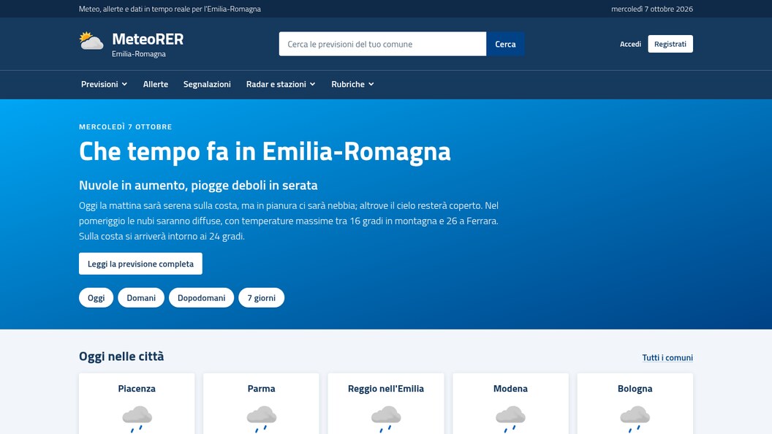
Task: Click the subtitle Nuvole in aumento, piogge deboli
Action: [x=198, y=186]
